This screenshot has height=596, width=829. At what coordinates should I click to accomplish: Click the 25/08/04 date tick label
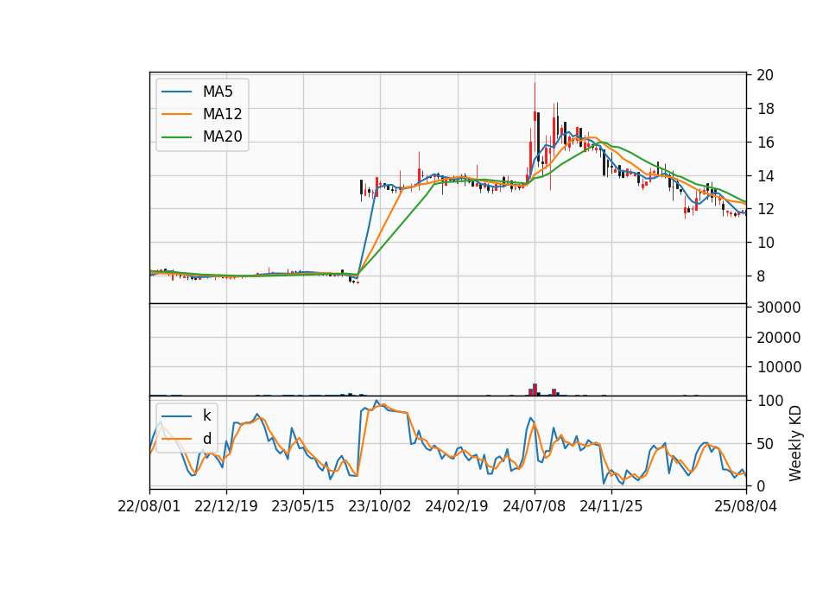click(745, 506)
